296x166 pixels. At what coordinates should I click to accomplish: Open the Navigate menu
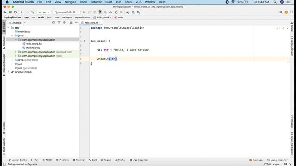(x=70, y=2)
